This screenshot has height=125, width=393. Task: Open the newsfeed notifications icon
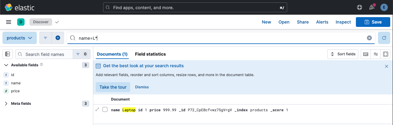click(x=372, y=7)
